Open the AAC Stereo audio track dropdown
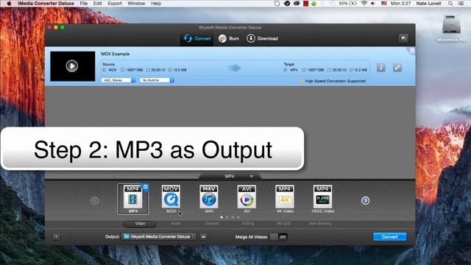Image resolution: width=471 pixels, height=265 pixels. 118,80
